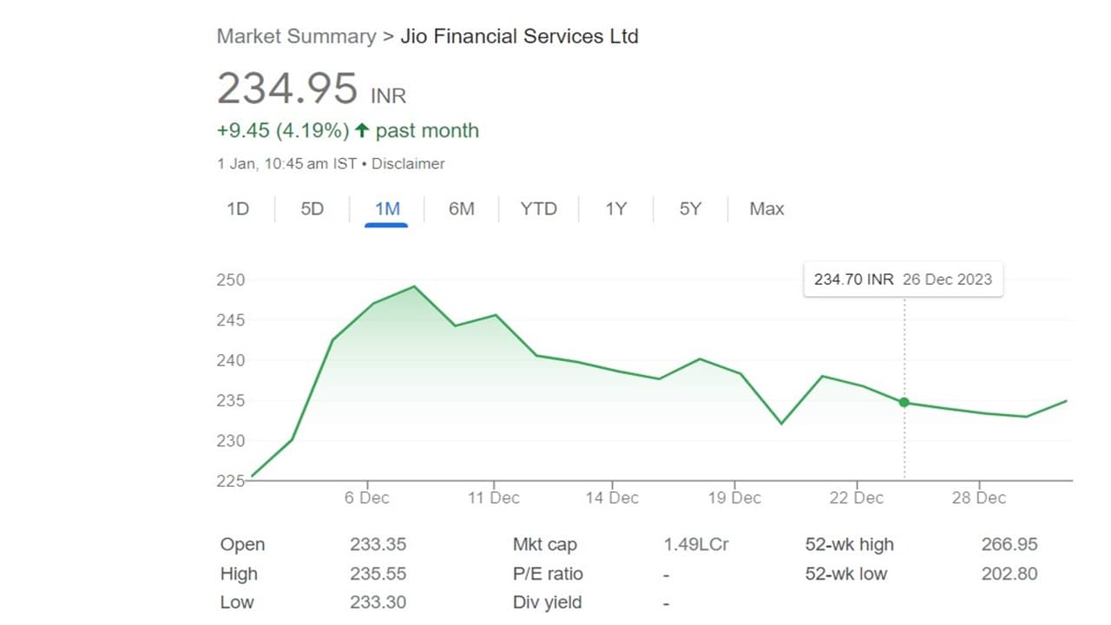
Task: Open the 6M chart view
Action: click(462, 209)
